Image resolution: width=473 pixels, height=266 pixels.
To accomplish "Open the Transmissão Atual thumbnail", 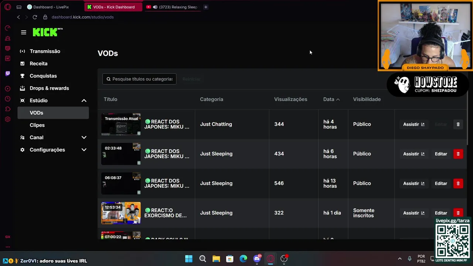I will (x=121, y=124).
